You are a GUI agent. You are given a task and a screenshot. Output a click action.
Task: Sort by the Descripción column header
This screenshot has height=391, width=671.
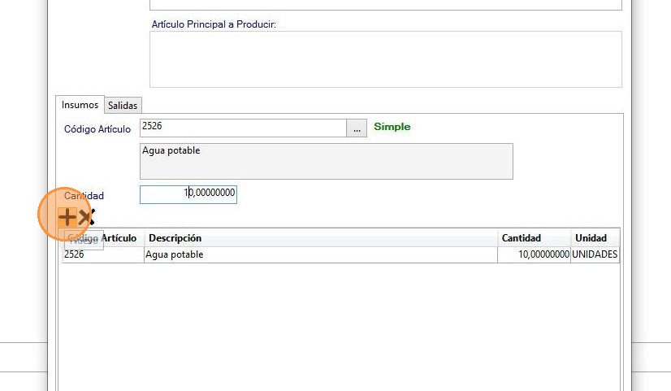click(x=321, y=238)
